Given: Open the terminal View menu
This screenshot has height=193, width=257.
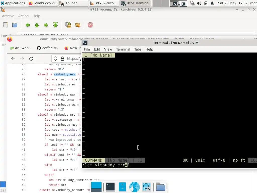Looking at the screenshot, I should pos(108,50).
